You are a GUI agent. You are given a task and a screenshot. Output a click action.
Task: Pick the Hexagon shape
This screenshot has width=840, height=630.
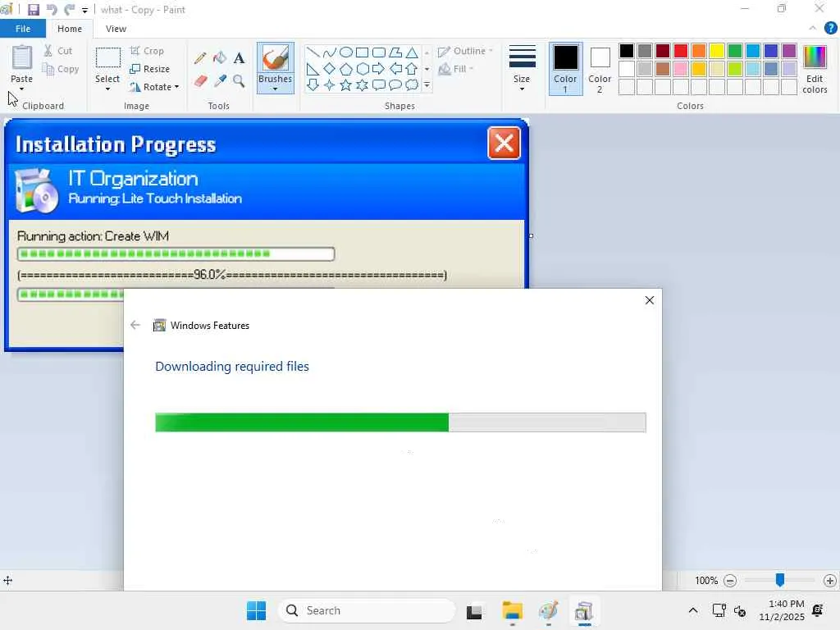362,69
